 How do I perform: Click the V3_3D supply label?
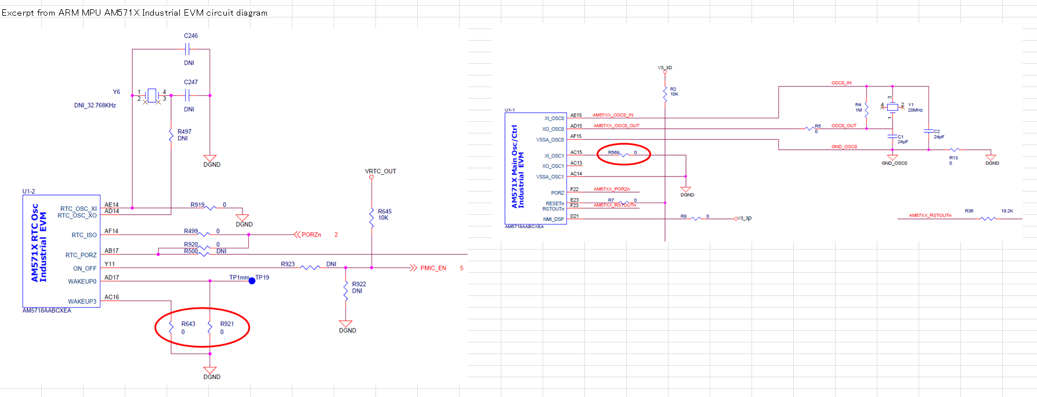click(665, 68)
